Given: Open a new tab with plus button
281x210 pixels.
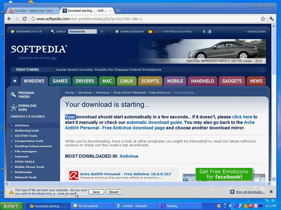Looking at the screenshot, I should (118, 11).
